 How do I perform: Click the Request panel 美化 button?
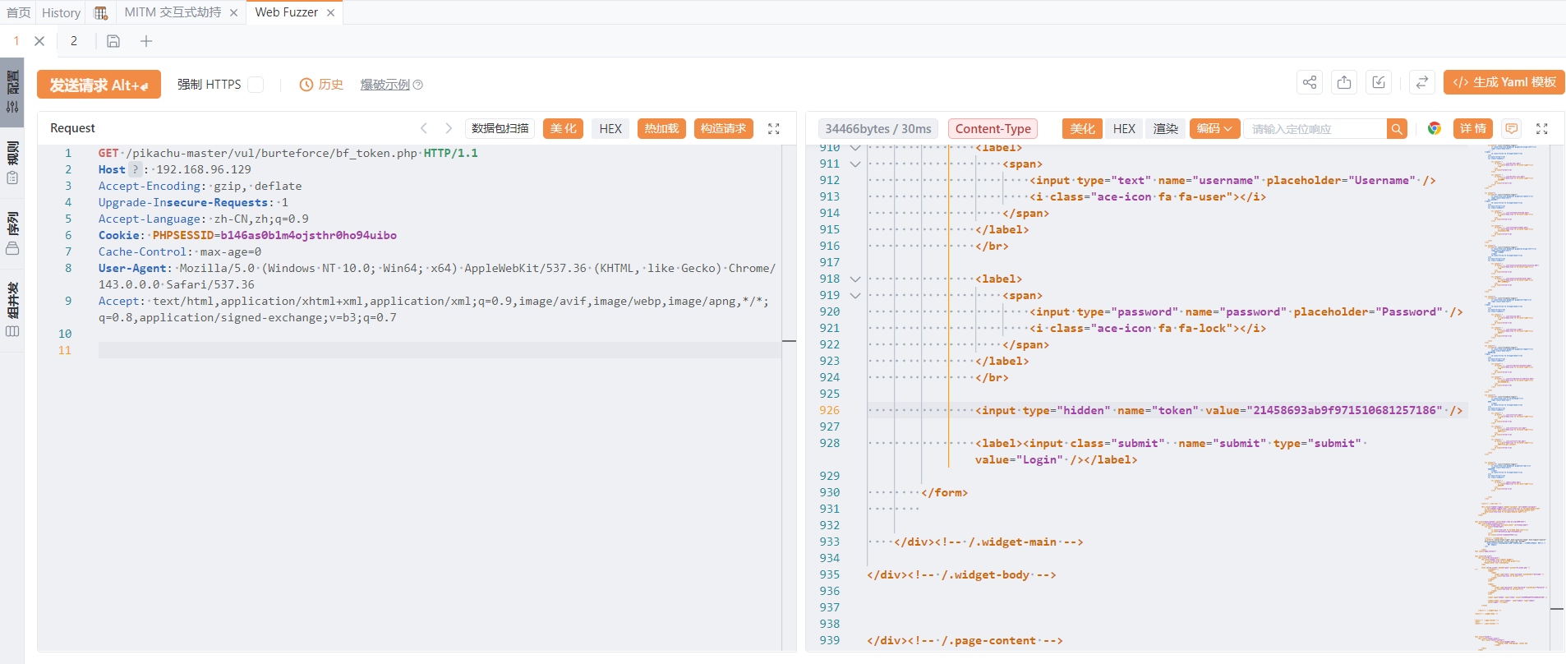[564, 128]
